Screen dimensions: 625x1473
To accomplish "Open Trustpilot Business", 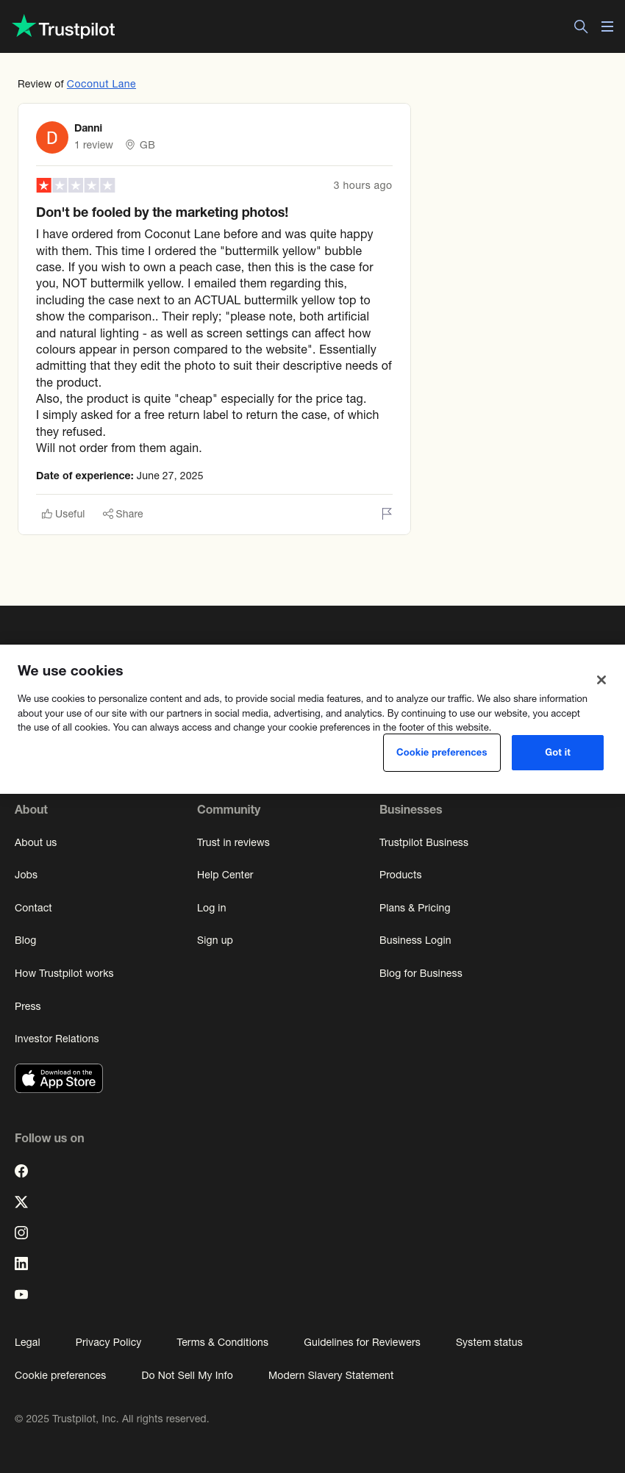I will (424, 842).
